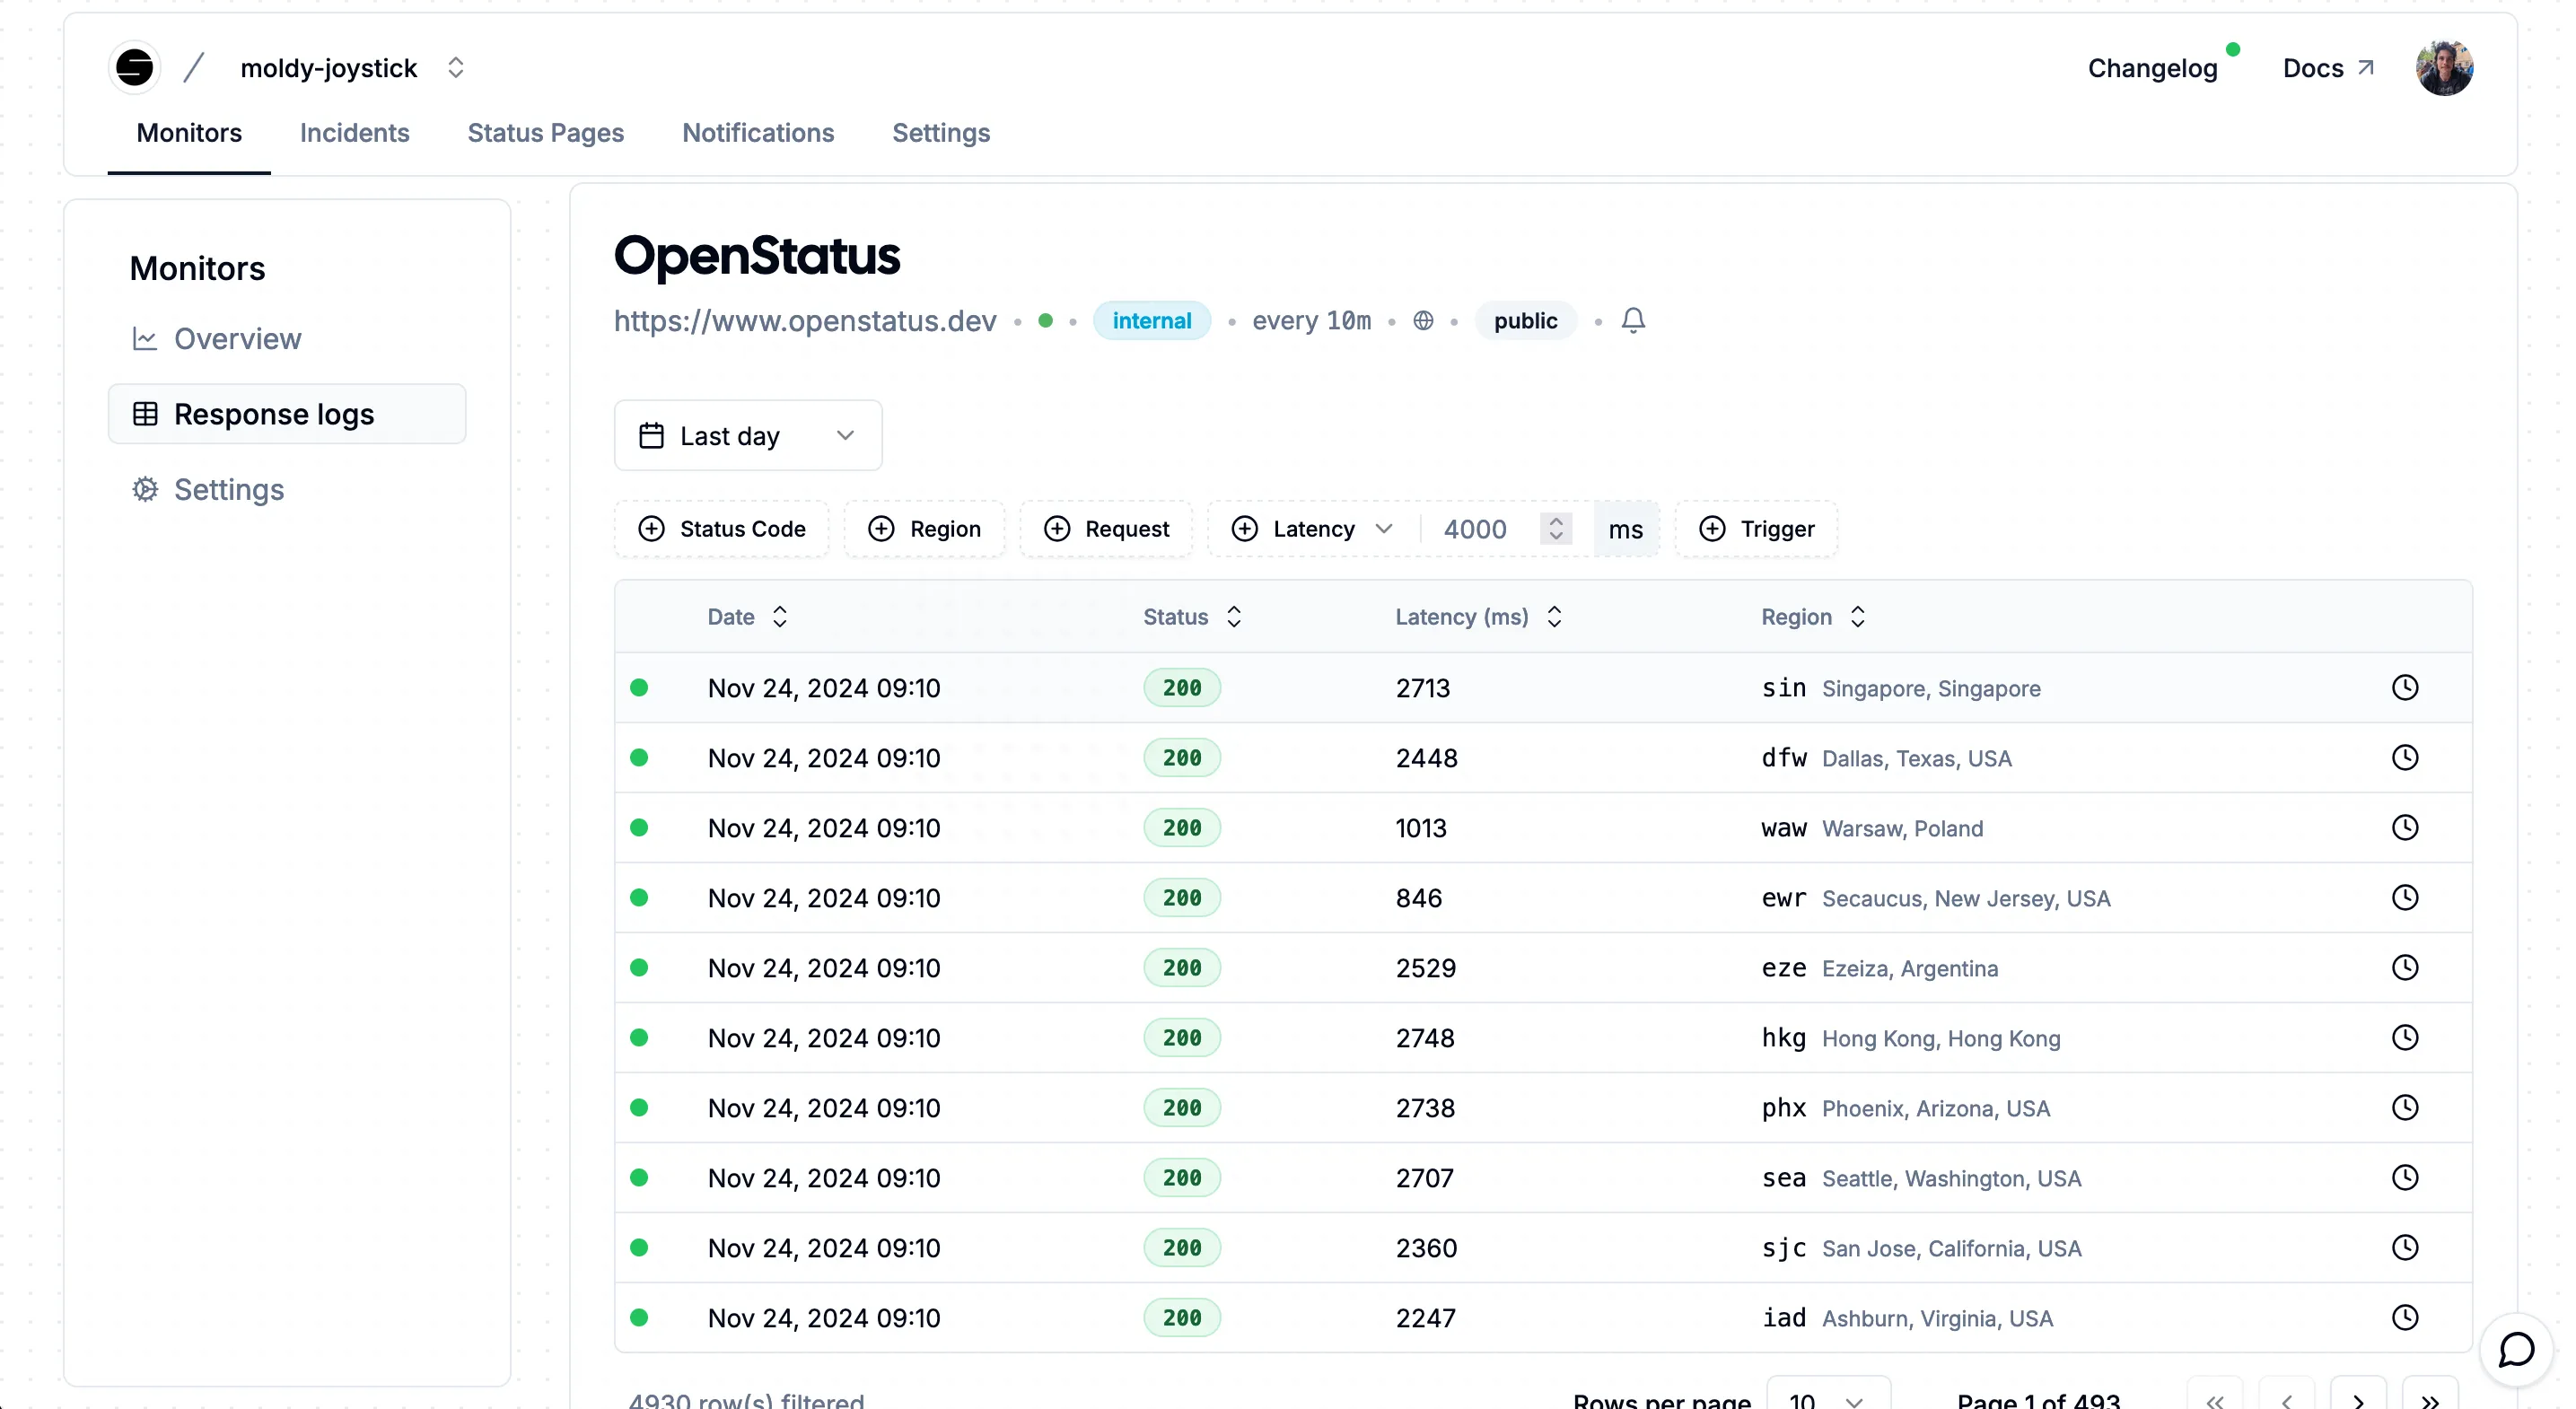Open the Last day date range dropdown
The width and height of the screenshot is (2576, 1409).
click(x=747, y=435)
